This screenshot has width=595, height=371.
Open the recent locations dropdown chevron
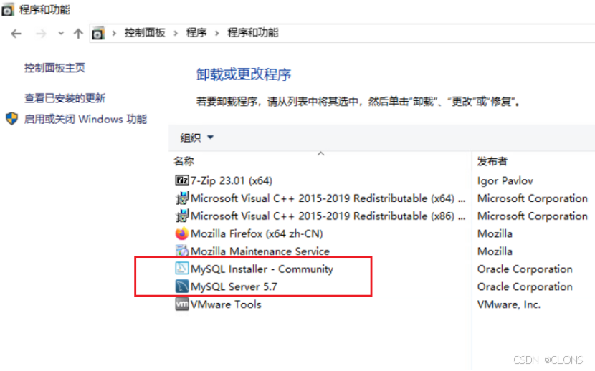point(61,34)
